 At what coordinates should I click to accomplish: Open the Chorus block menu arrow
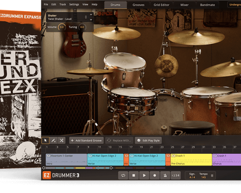pyautogui.click(x=215, y=156)
